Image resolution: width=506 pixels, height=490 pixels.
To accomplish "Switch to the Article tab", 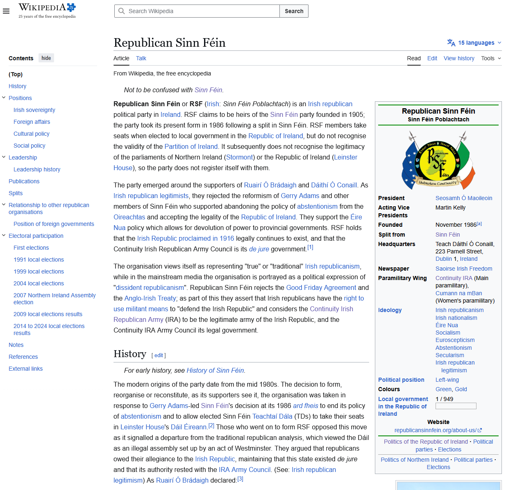I will 121,58.
